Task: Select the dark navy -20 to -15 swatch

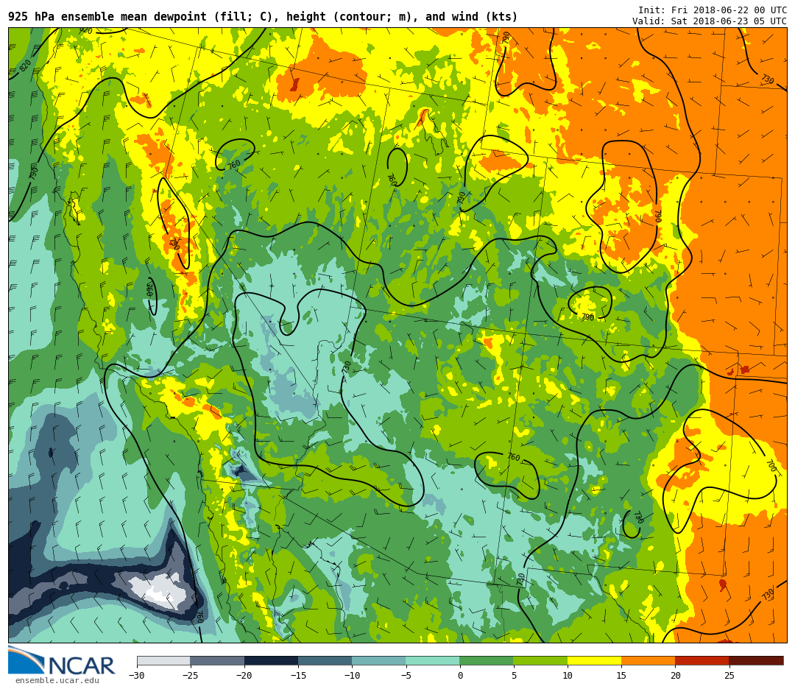Action: coord(271,660)
